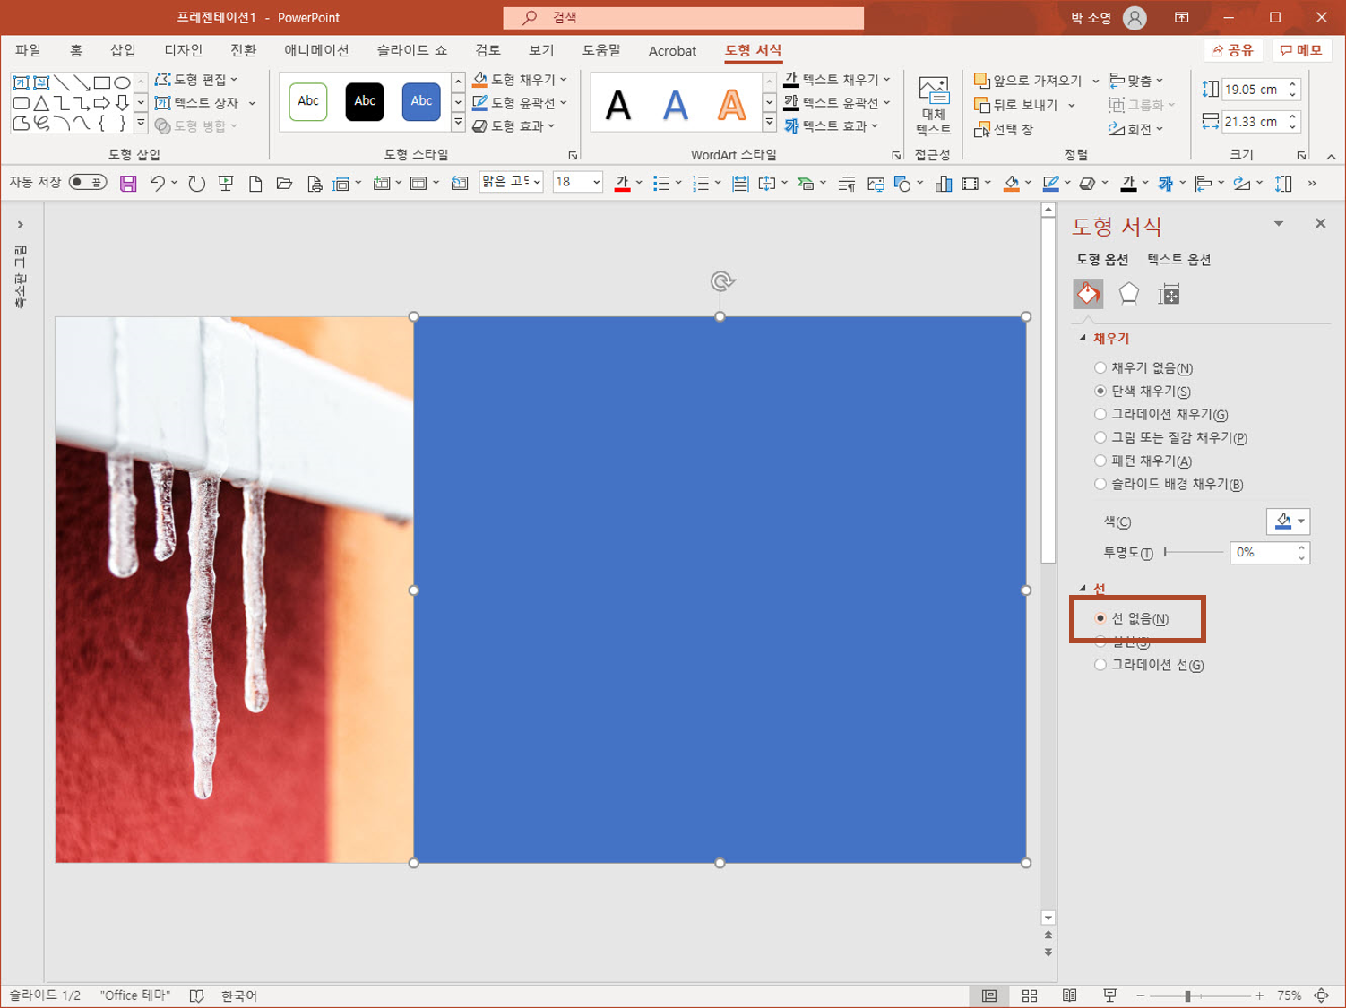1346x1008 pixels.
Task: Click the eraser shape effects icon in quick toolbar
Action: [1087, 184]
